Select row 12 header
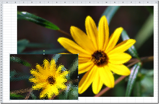This screenshot has height=104, width=159. [1, 25]
